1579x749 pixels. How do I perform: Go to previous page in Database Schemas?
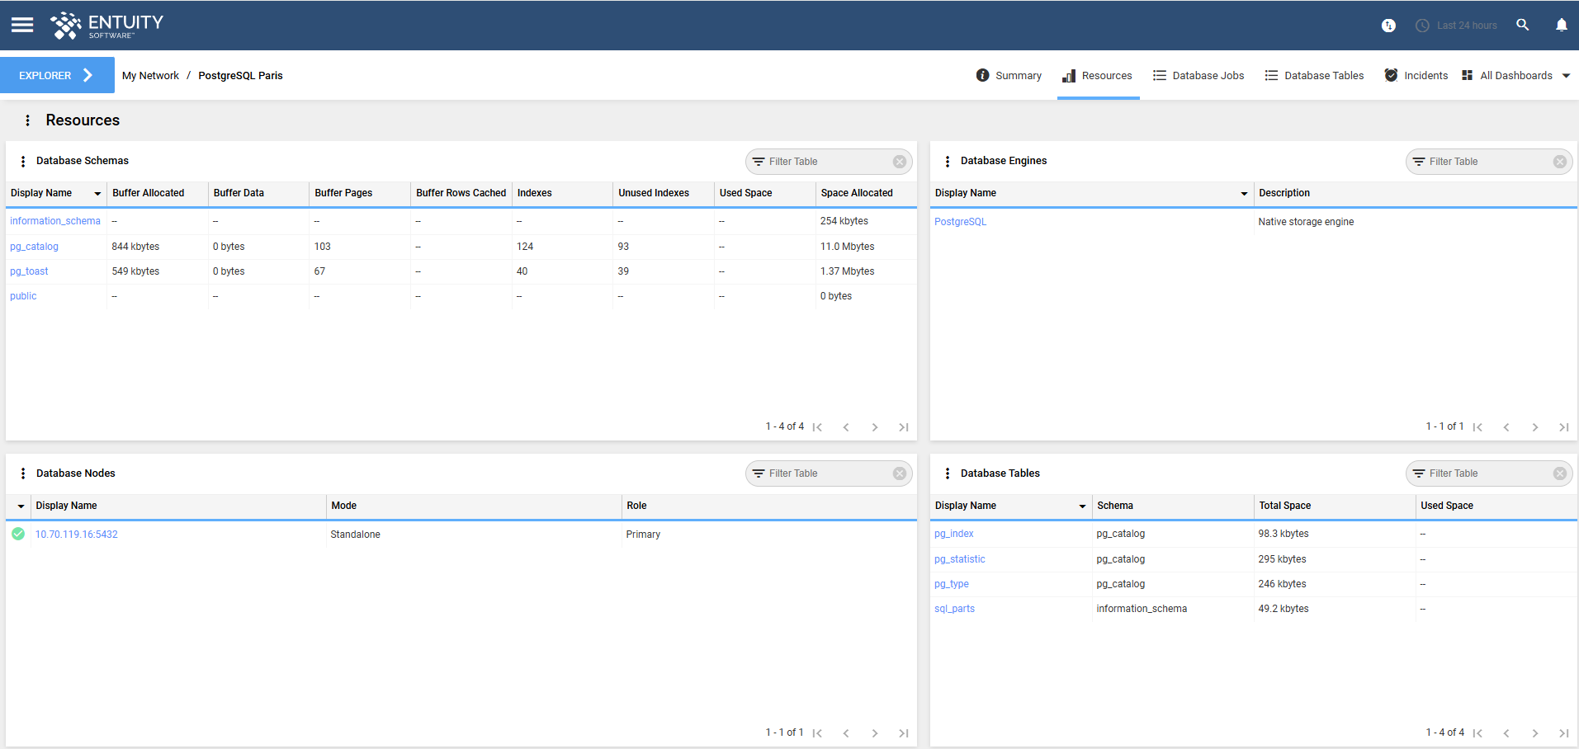point(846,427)
